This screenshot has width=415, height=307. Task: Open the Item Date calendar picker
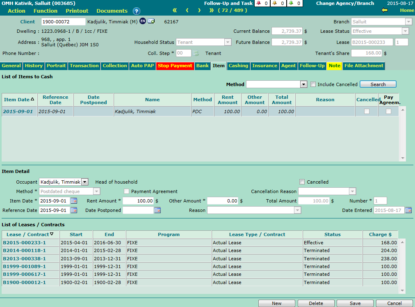point(74,201)
